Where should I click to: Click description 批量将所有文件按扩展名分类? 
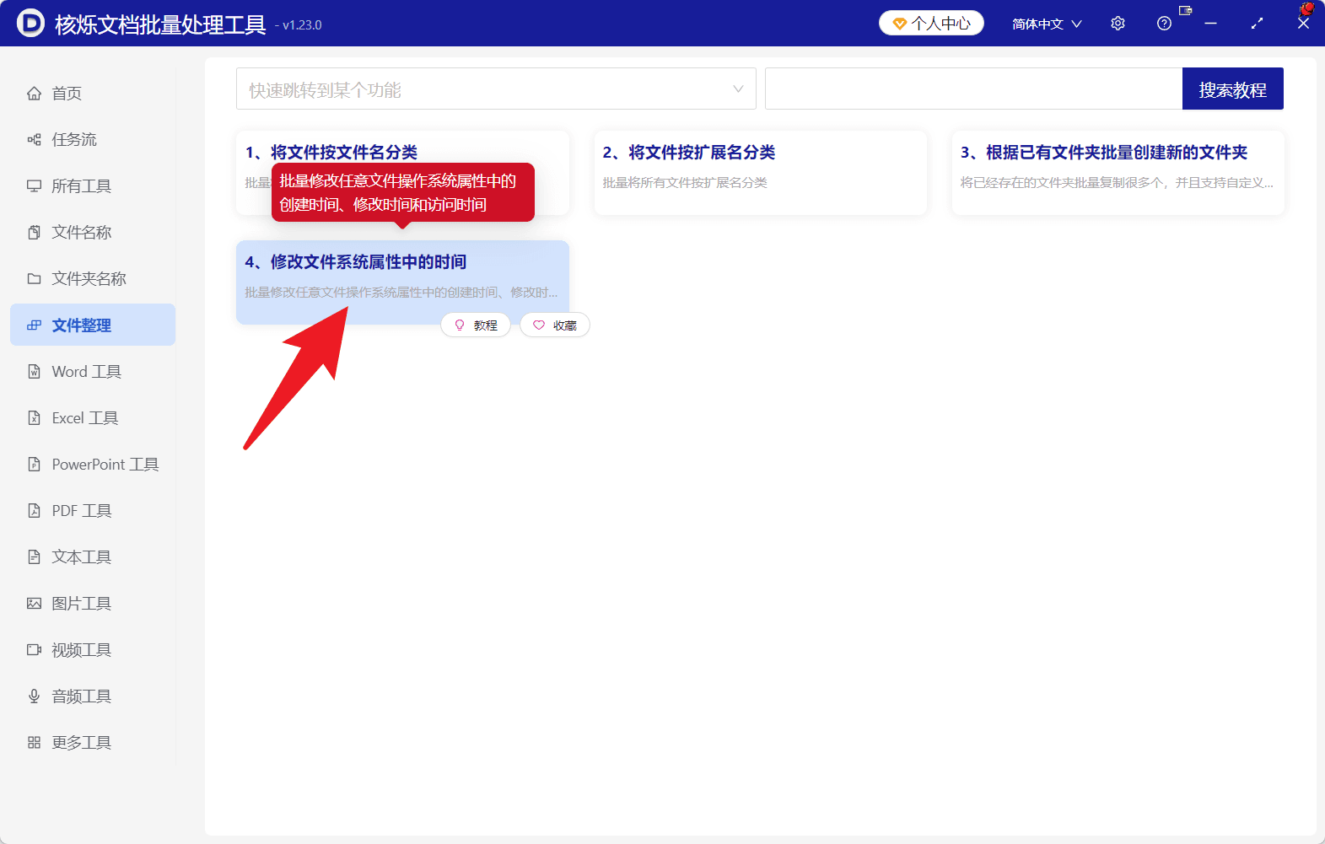pyautogui.click(x=685, y=183)
